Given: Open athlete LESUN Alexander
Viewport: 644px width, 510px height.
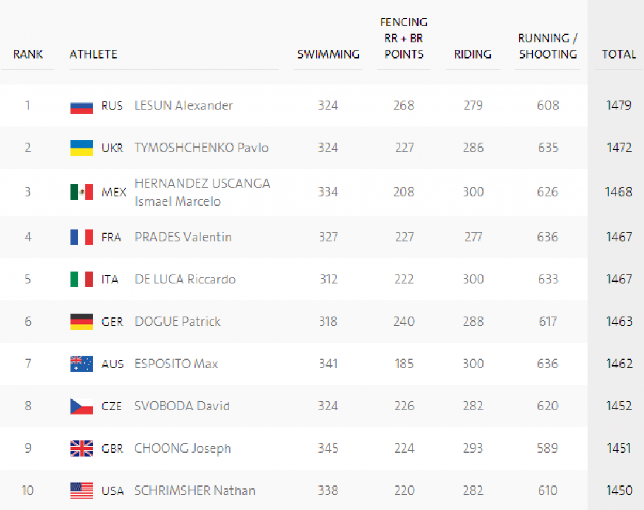Looking at the screenshot, I should coord(184,105).
